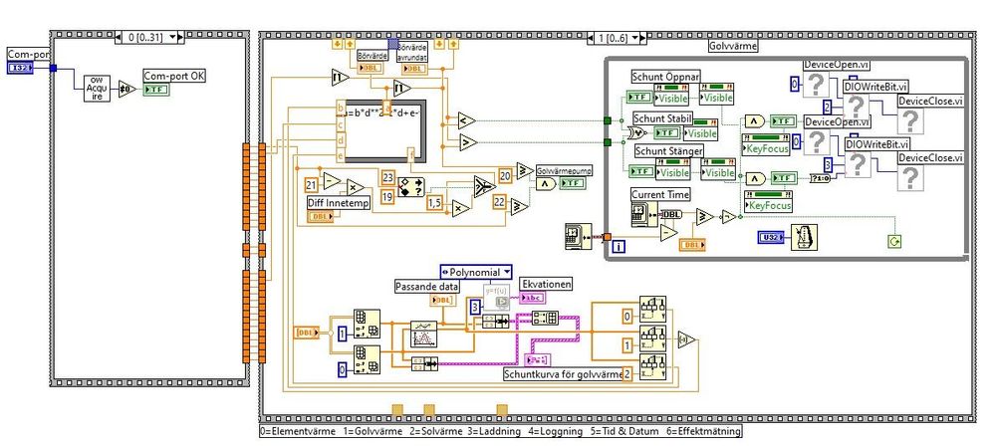Select the Less Than comparison node
Viewport: 995px width, 448px height.
coord(468,119)
